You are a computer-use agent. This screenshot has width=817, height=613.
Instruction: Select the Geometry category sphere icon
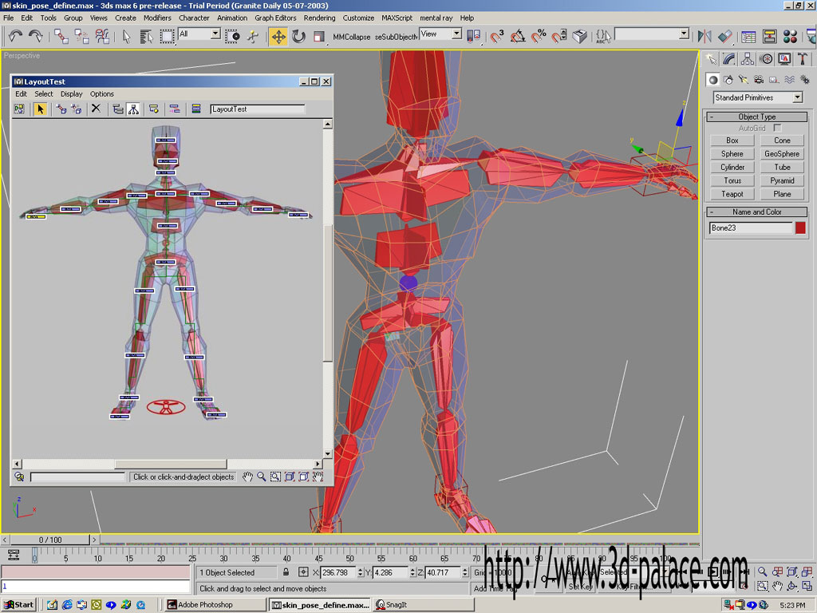712,80
